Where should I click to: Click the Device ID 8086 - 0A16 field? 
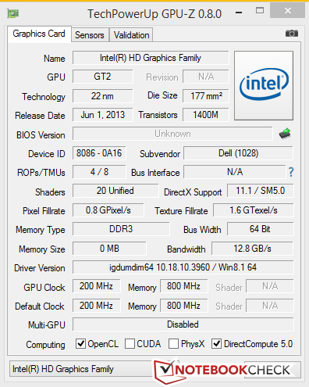click(x=99, y=153)
